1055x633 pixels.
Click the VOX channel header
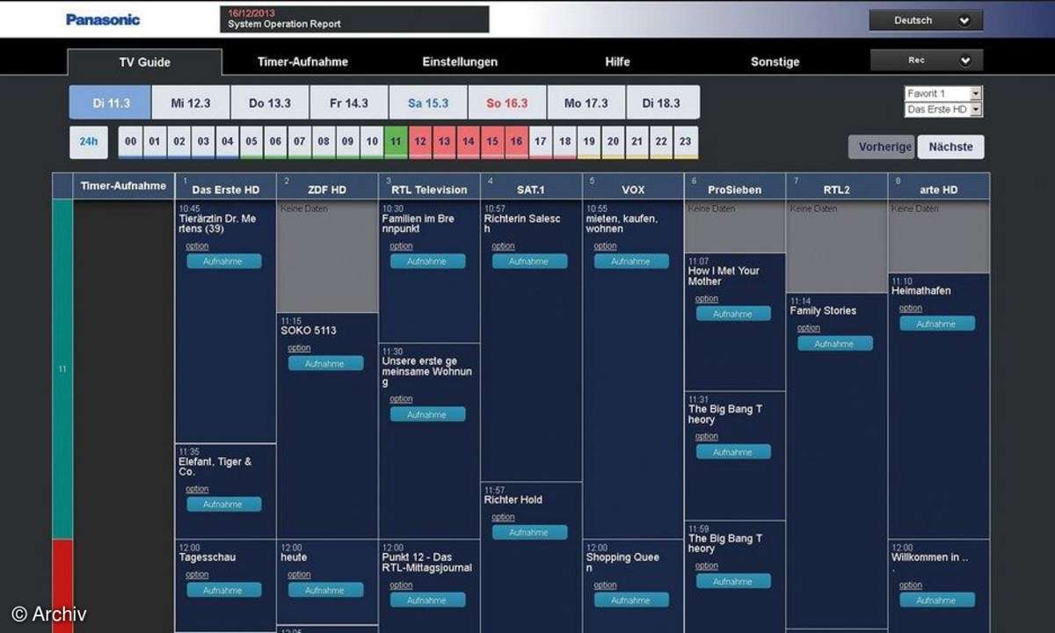(633, 186)
